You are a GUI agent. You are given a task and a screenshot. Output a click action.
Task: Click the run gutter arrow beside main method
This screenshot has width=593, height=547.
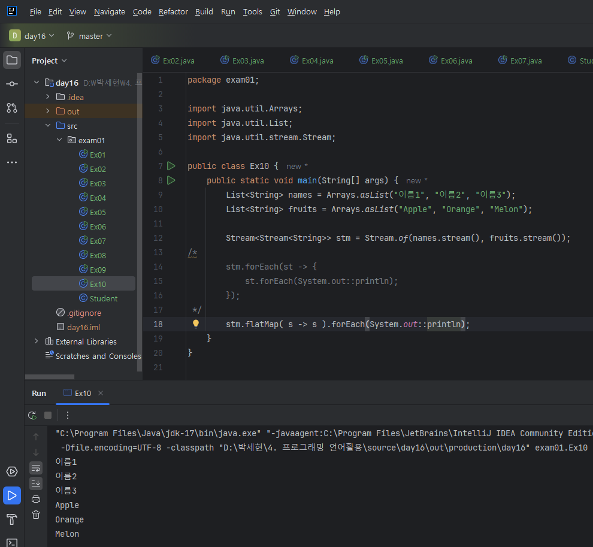[x=171, y=180]
